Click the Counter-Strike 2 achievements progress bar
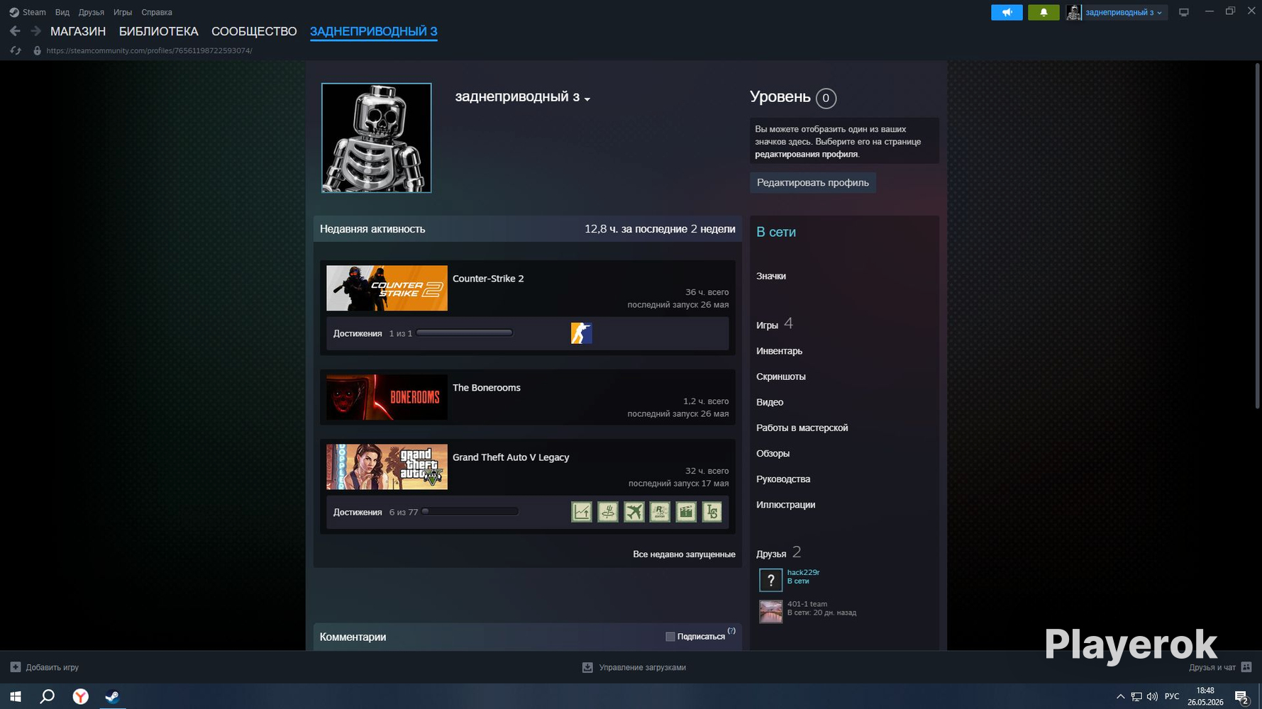The image size is (1262, 709). pos(465,333)
